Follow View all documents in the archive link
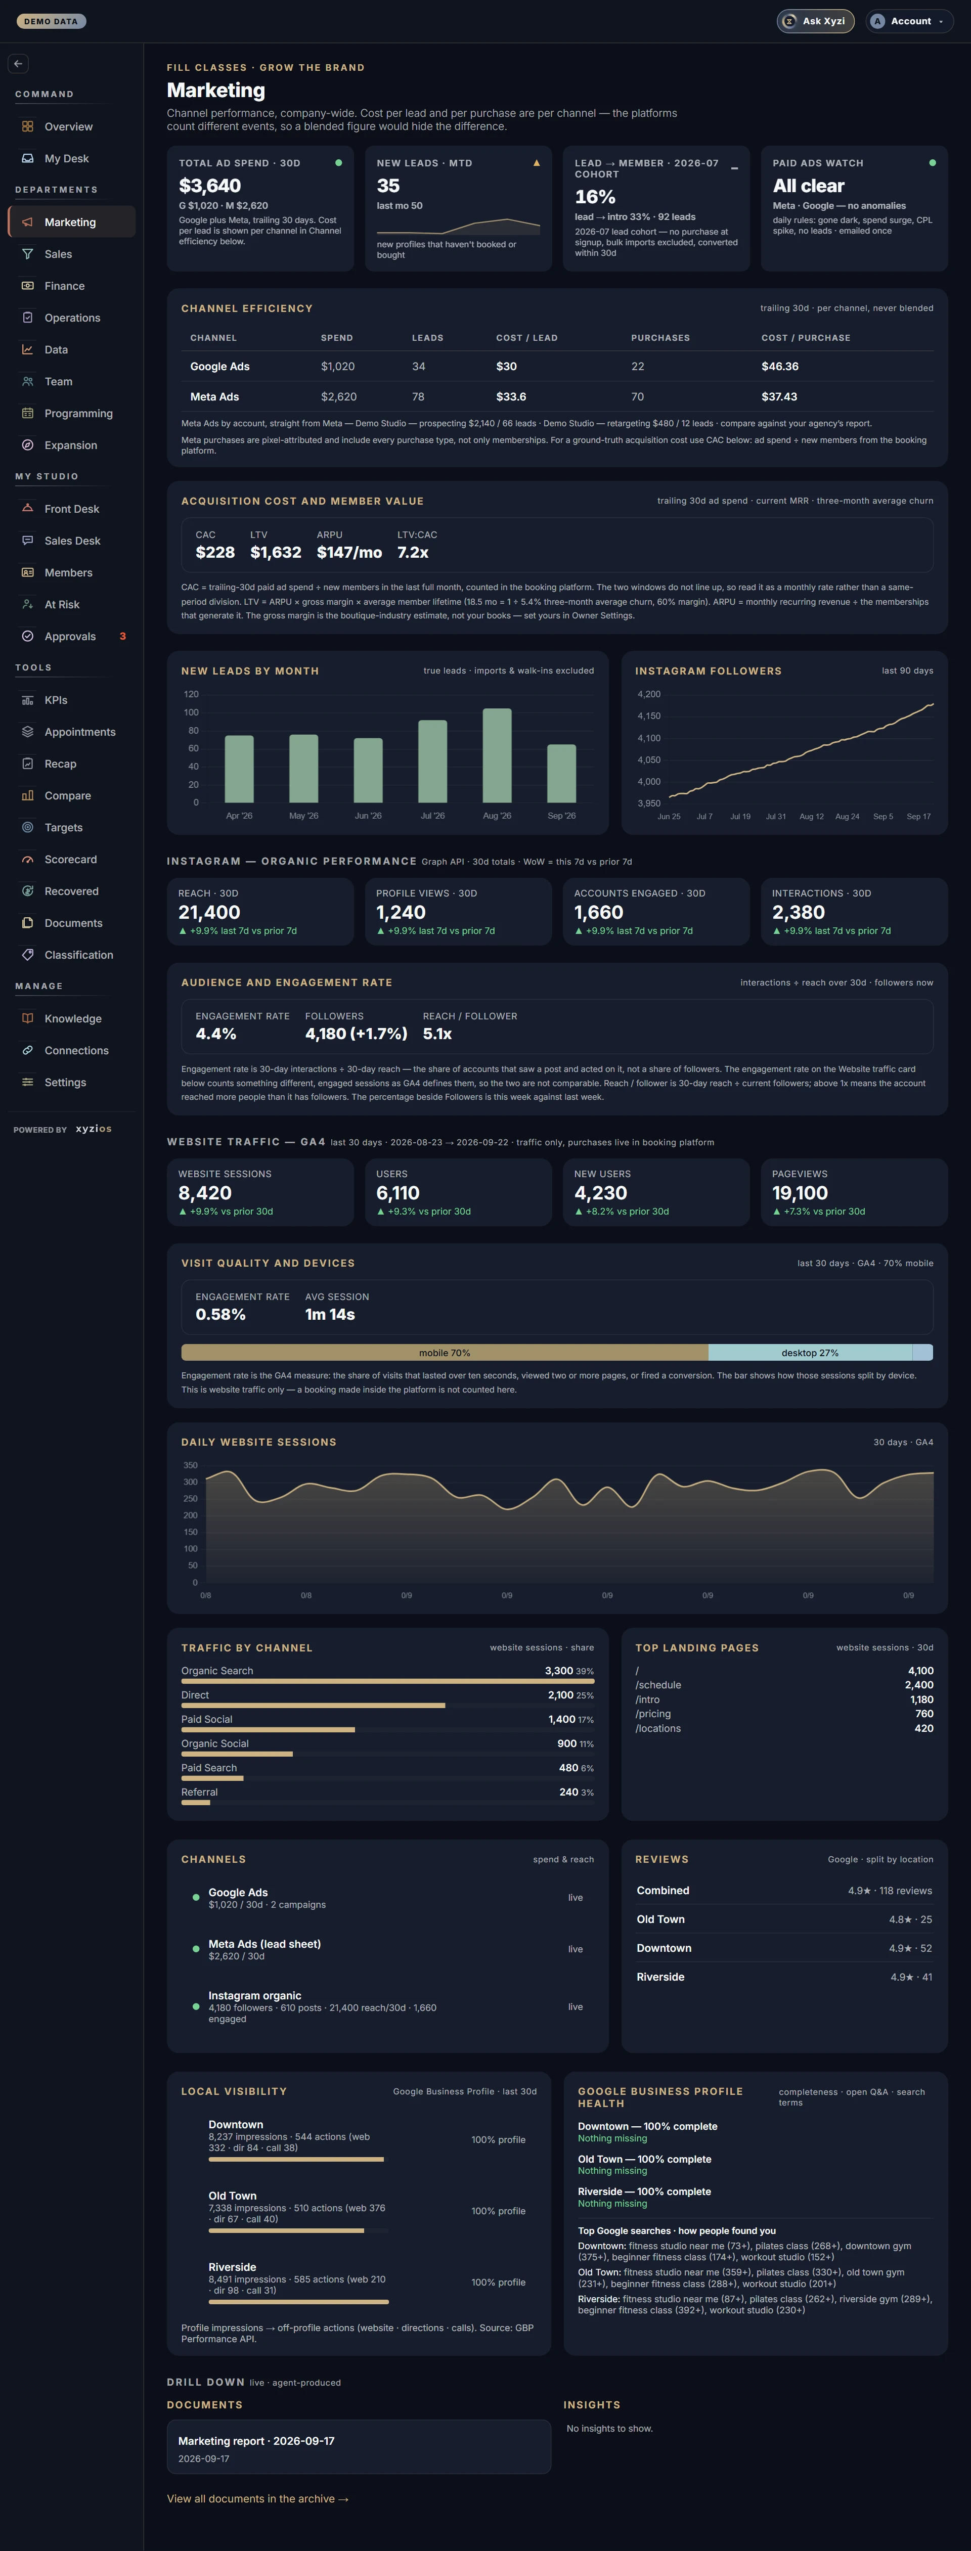971x2551 pixels. [x=257, y=2498]
